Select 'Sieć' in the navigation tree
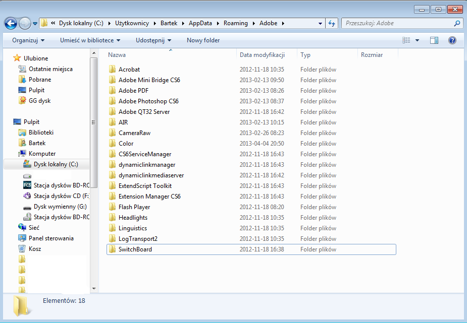Viewport: 467px width, 323px height. click(x=29, y=228)
